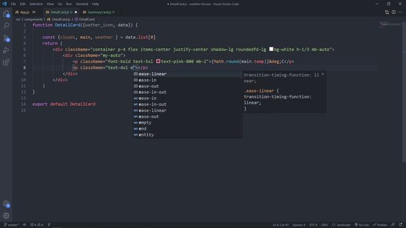Select the end suggestion
Viewport: 406px width, 228px height.
coord(188,129)
